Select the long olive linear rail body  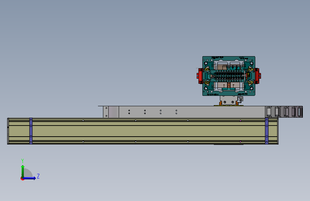(143, 131)
